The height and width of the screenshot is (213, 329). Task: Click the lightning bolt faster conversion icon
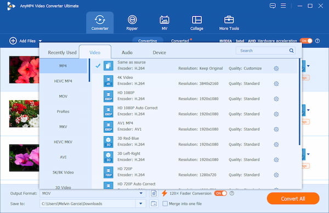(x=164, y=193)
